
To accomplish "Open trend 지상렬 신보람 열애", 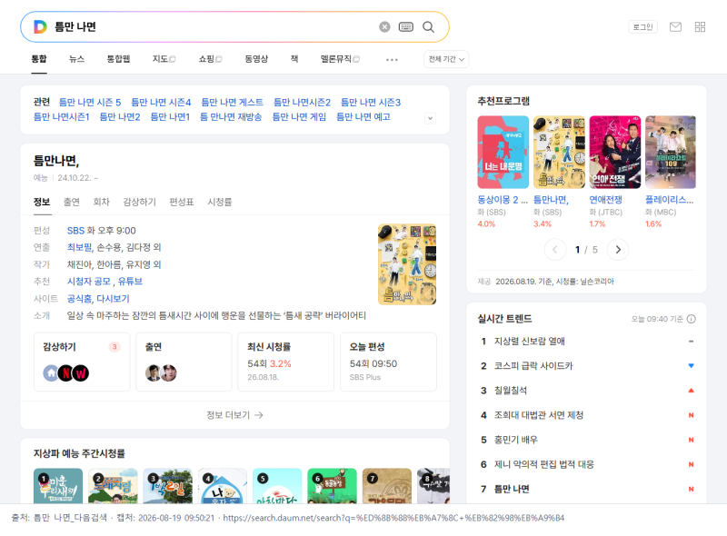I will coord(530,342).
